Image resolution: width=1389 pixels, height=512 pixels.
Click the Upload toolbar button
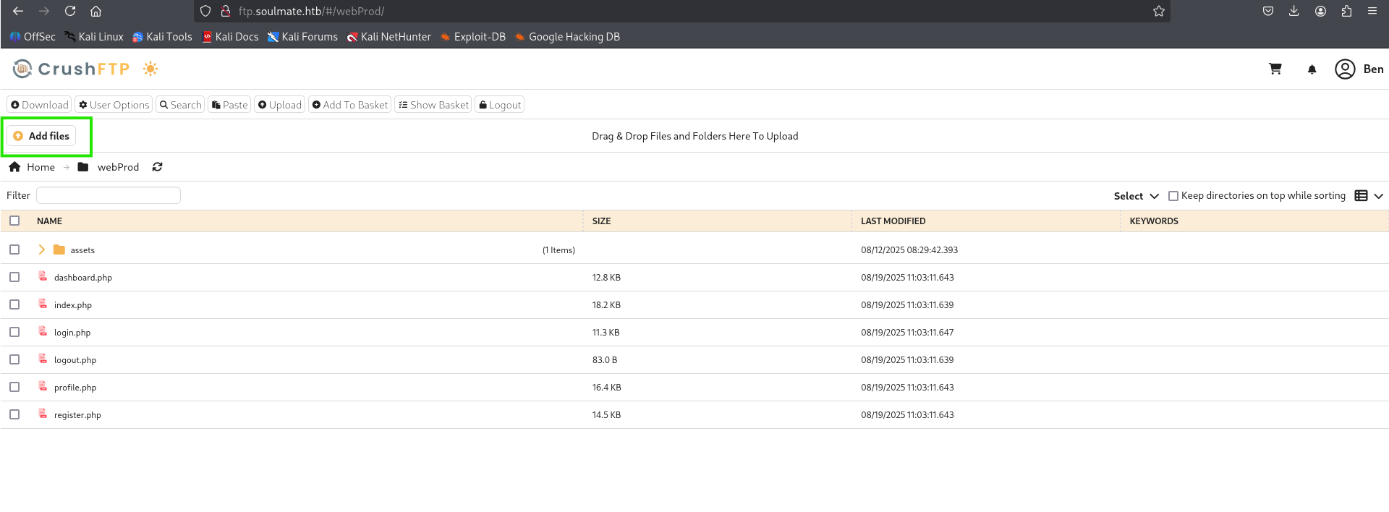(280, 105)
